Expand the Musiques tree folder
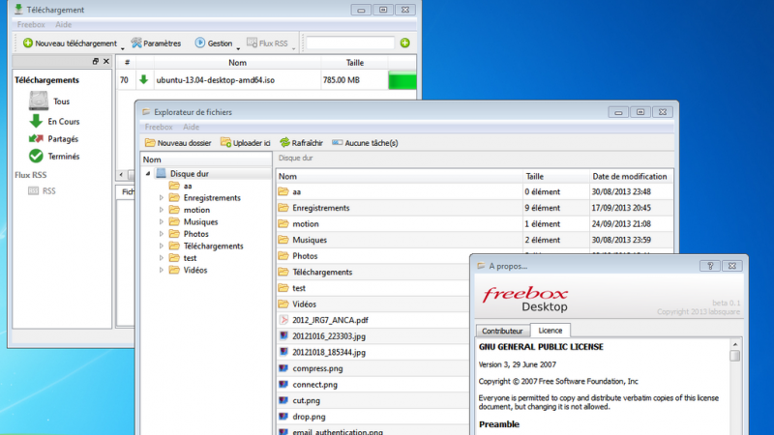This screenshot has width=774, height=435. 162,222
